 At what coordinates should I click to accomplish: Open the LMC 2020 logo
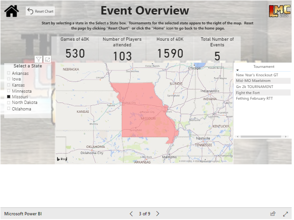coord(279,11)
